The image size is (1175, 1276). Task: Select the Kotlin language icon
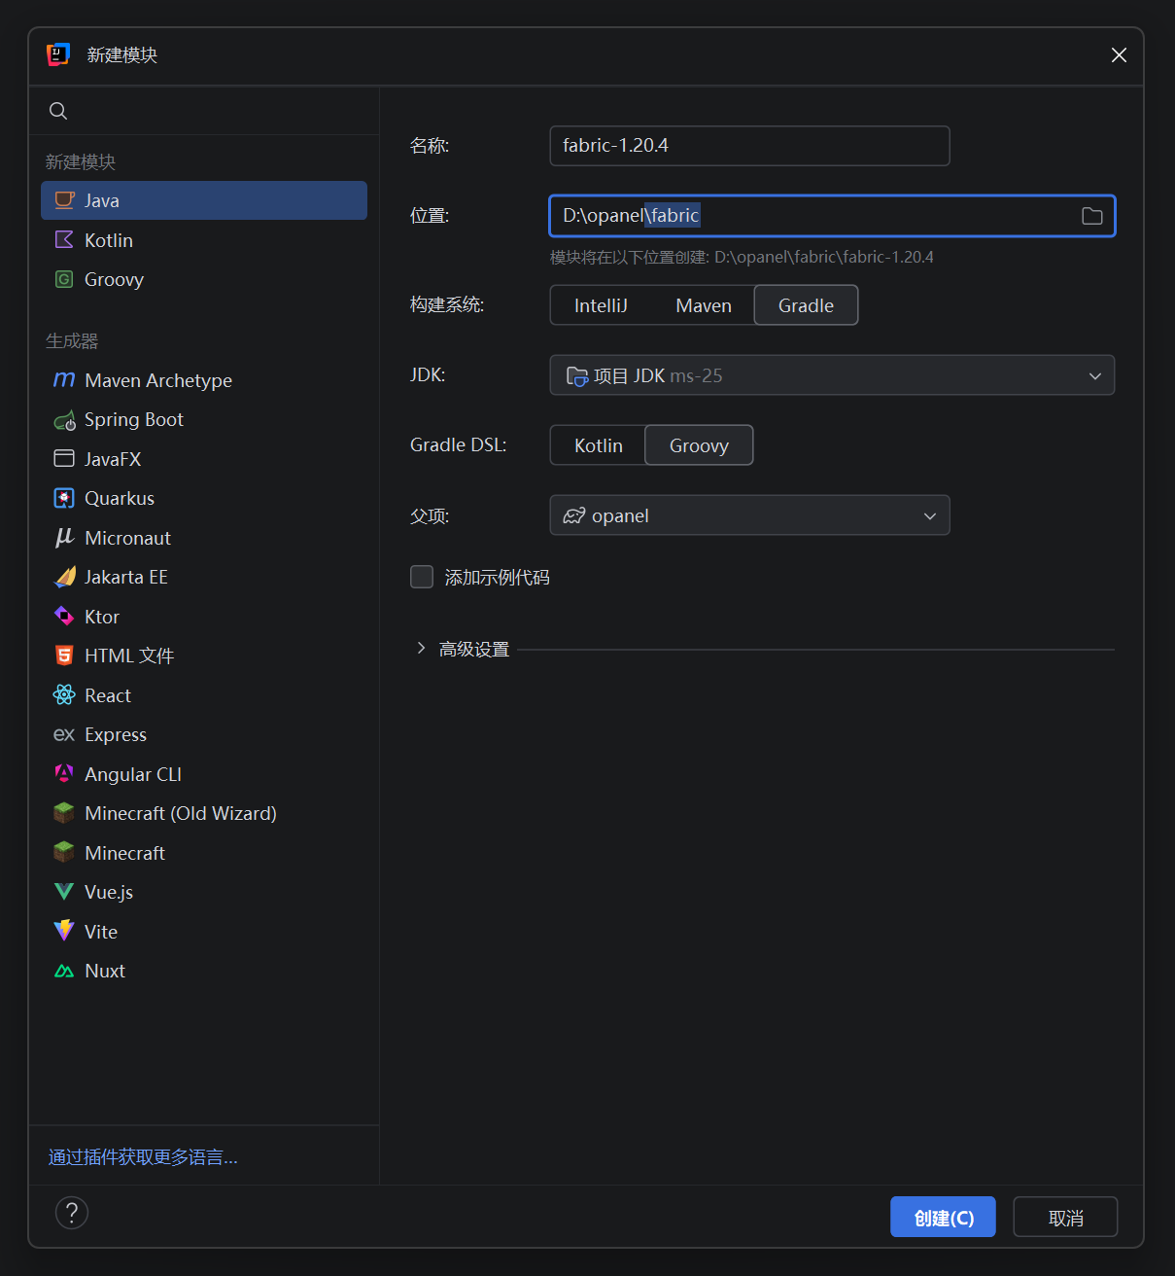point(64,239)
